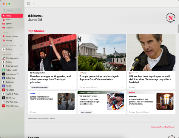Image resolution: width=179 pixels, height=138 pixels.
Task: Open options menu for the Mamdani story
Action: (73, 87)
